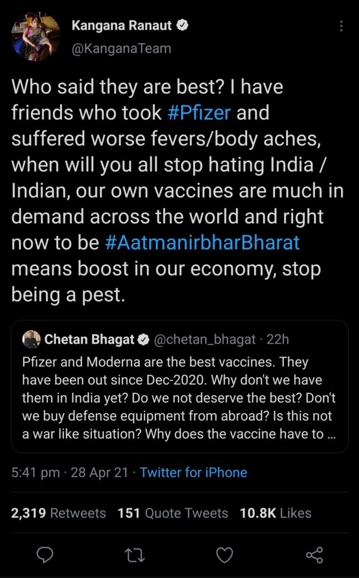Open @KanganaTeam's username handle
Screen dimensions: 359x578
[x=122, y=49]
